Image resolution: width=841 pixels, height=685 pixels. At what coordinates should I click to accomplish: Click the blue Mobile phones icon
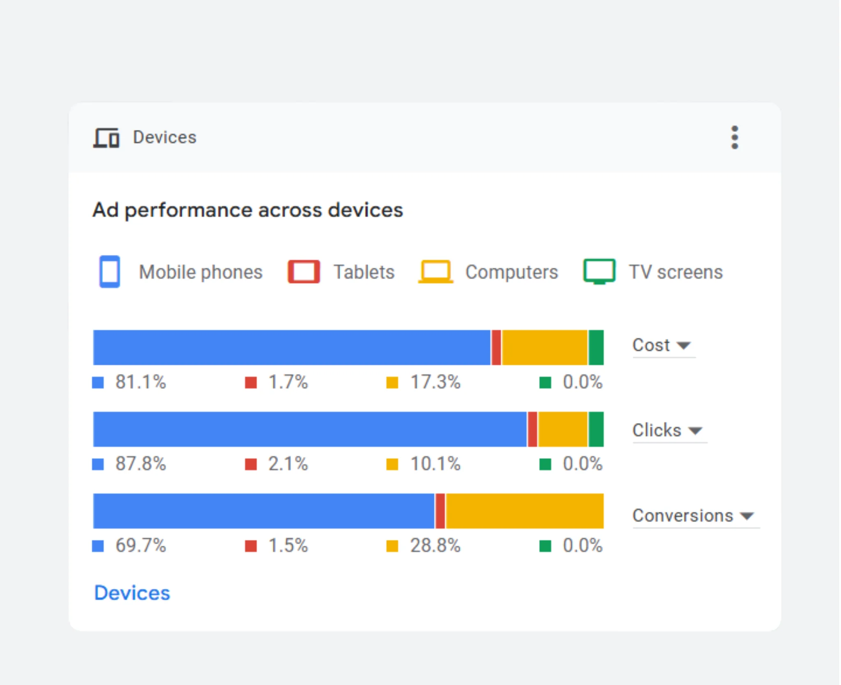pyautogui.click(x=110, y=271)
